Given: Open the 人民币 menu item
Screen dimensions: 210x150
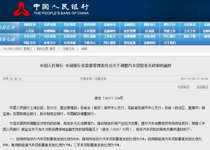Looking at the screenshot, I should coord(30,31).
